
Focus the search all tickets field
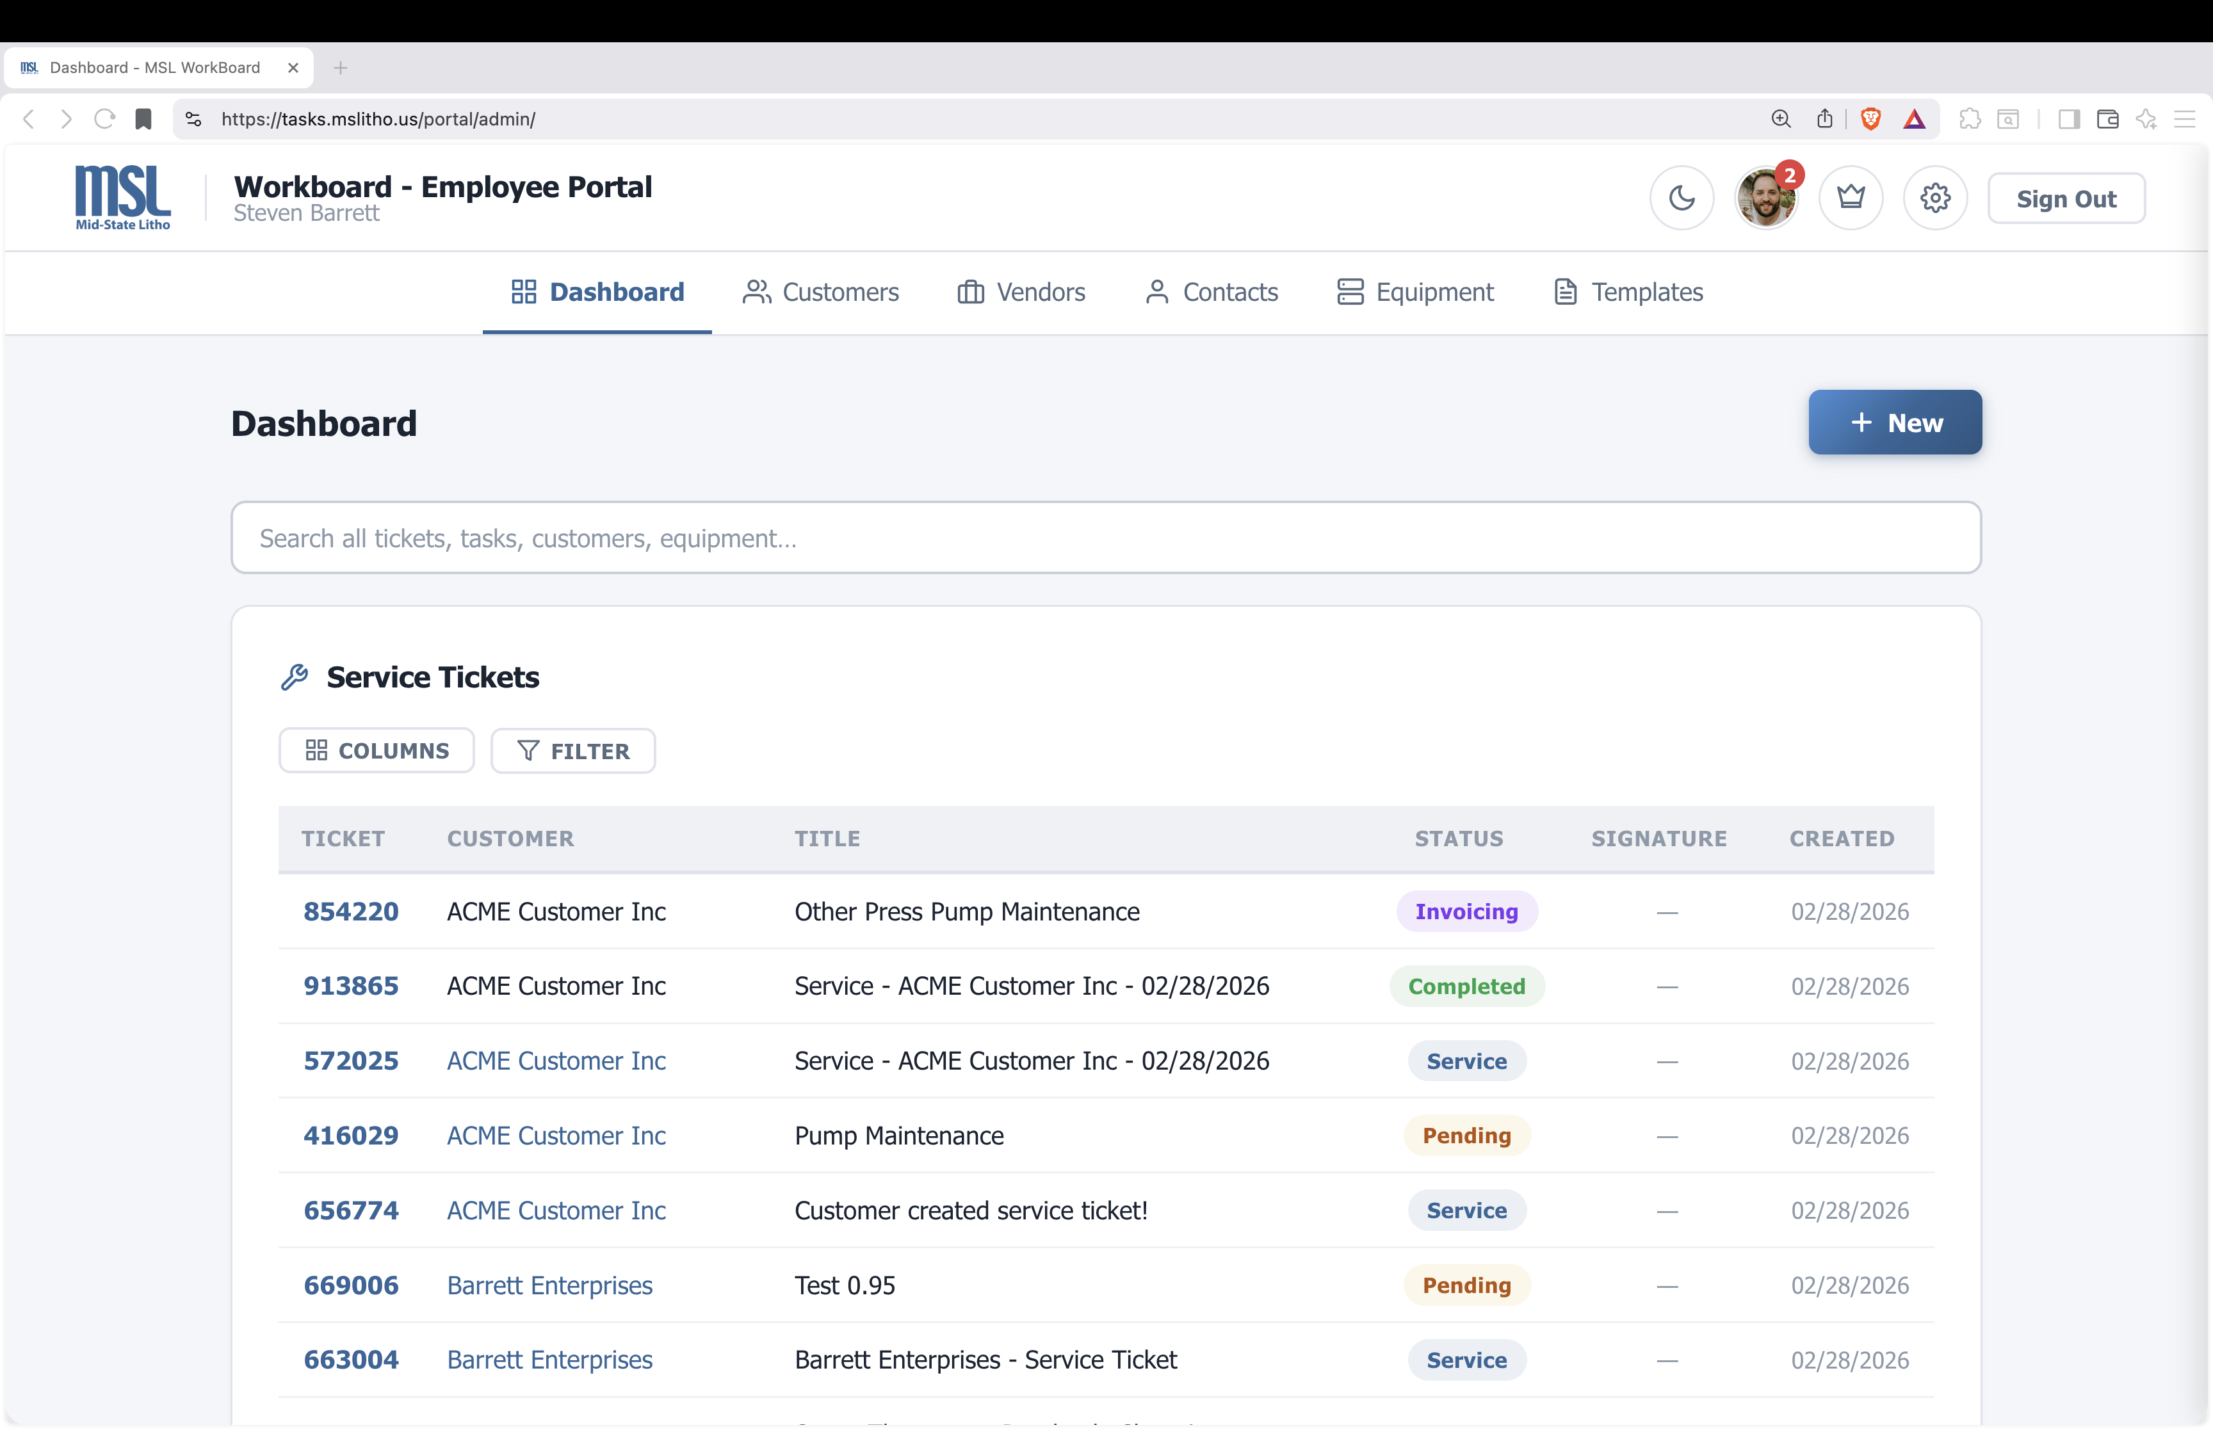1105,538
